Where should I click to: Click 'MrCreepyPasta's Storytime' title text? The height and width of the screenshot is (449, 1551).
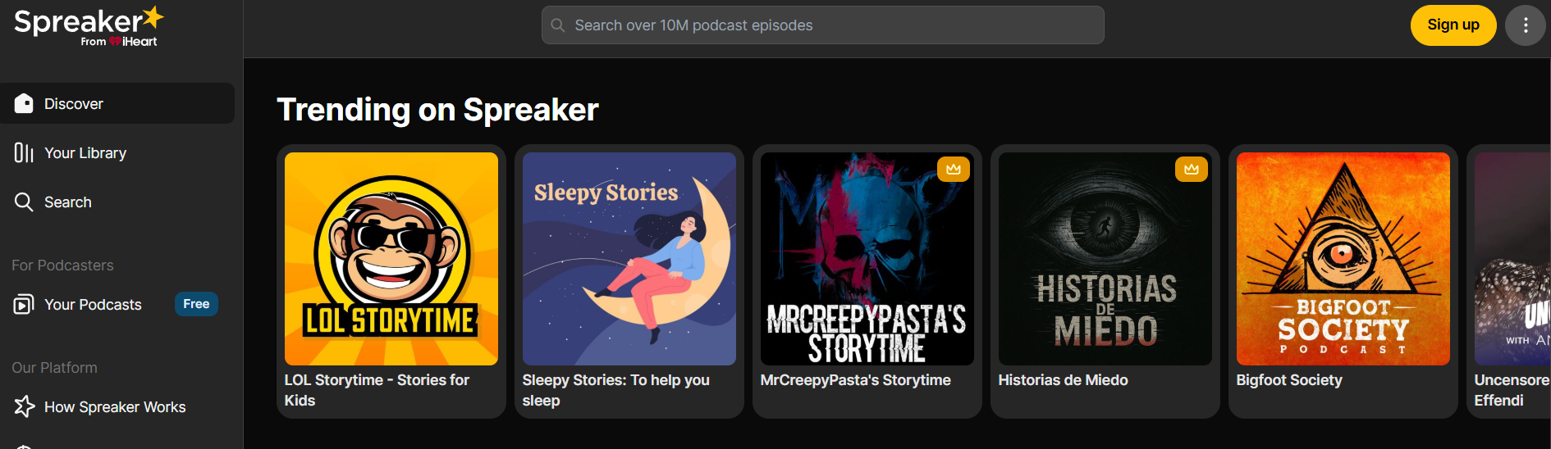856,380
